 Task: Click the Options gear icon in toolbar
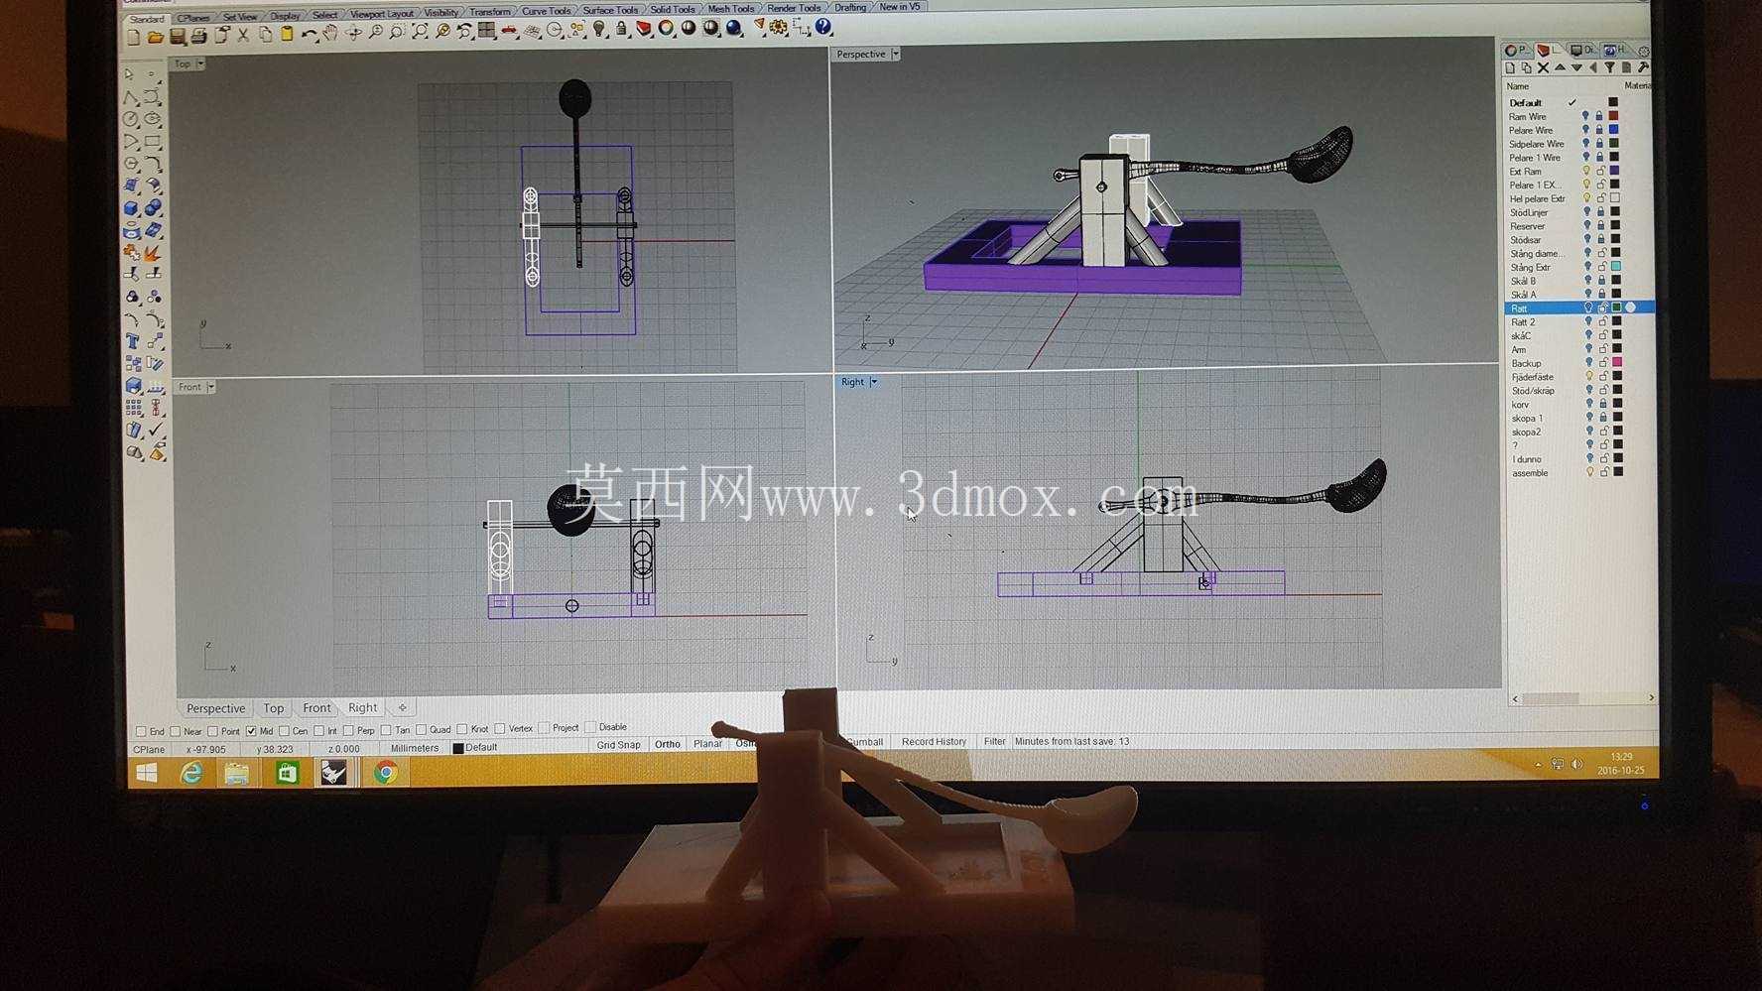779,27
